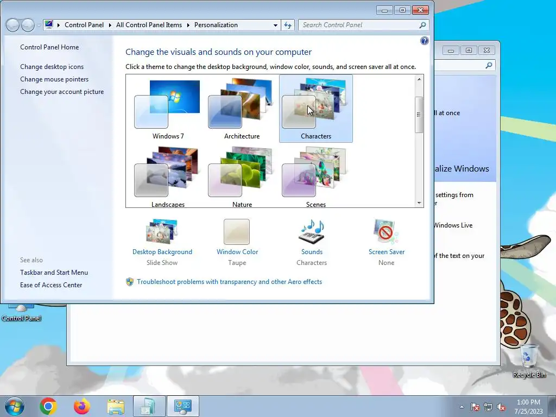Click the Window Color Taupe swatch
This screenshot has height=417, width=556.
[237, 231]
